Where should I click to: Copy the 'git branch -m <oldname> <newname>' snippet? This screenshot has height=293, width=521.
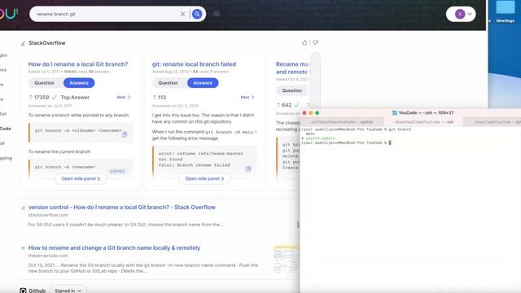[125, 134]
